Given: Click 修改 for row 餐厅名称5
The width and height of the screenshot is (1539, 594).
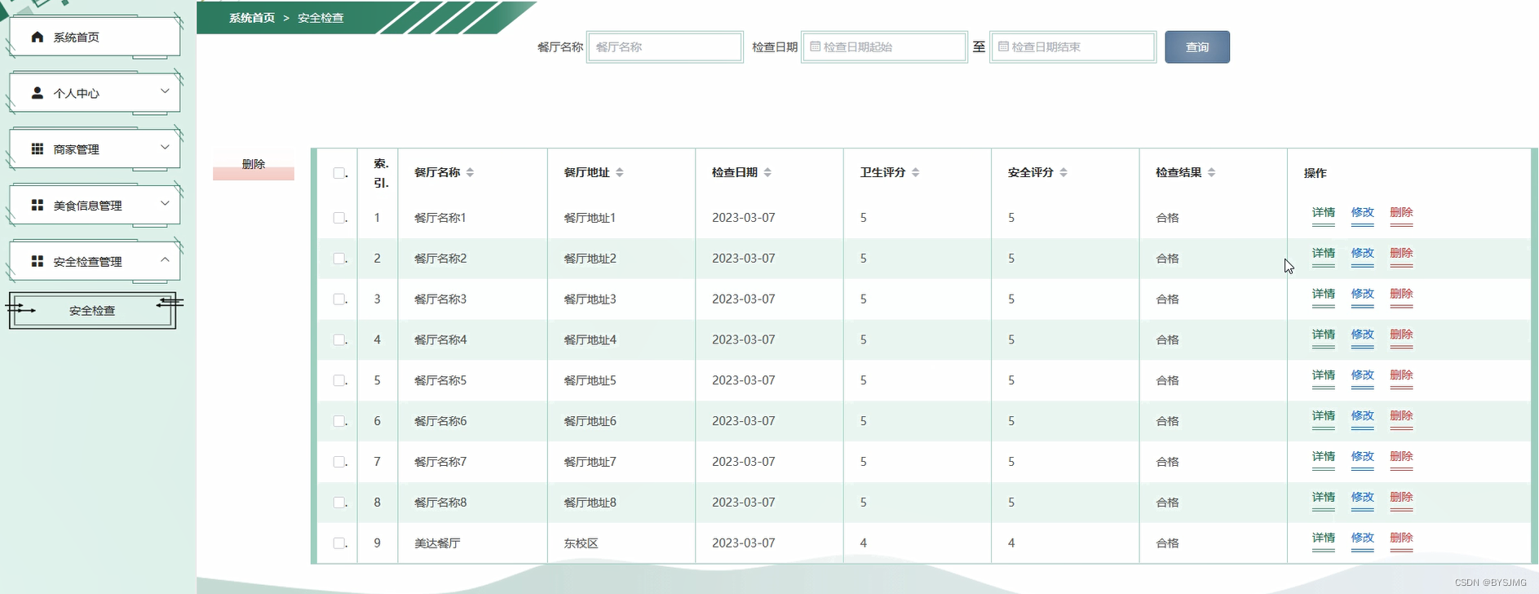Looking at the screenshot, I should 1363,375.
